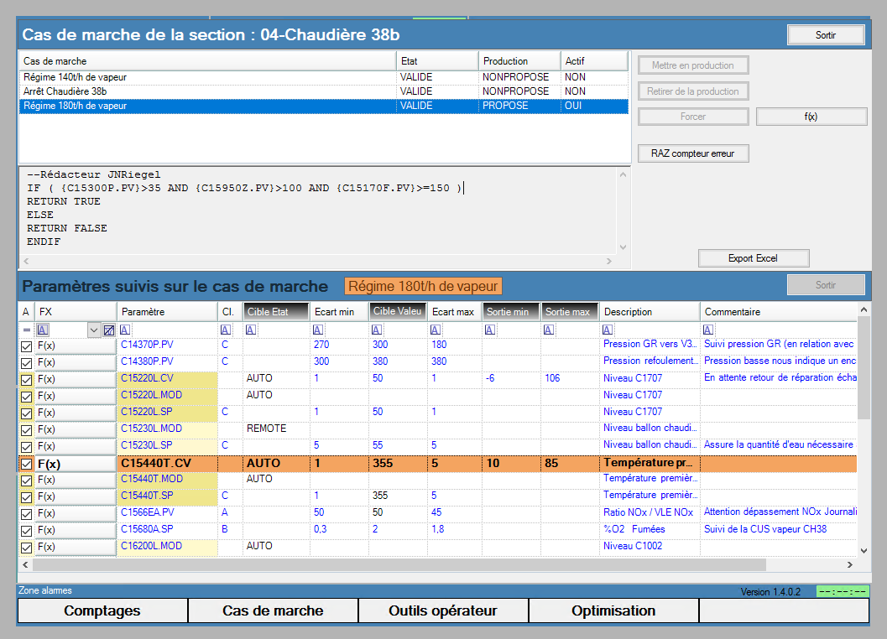Open the Outils opérateur tab
This screenshot has height=639, width=887.
point(443,610)
